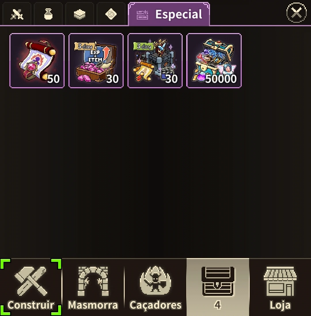311x316 pixels.
Task: Open the crossed swords equipment tab
Action: (x=17, y=14)
